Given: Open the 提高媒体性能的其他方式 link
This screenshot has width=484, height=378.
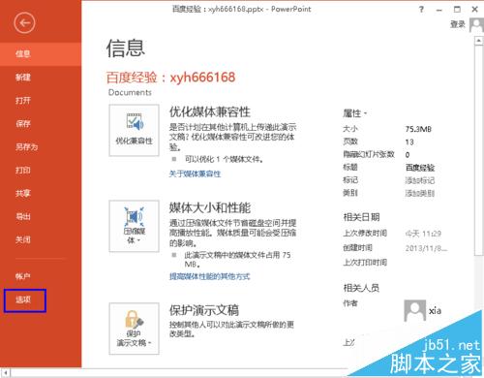Looking at the screenshot, I should point(209,276).
